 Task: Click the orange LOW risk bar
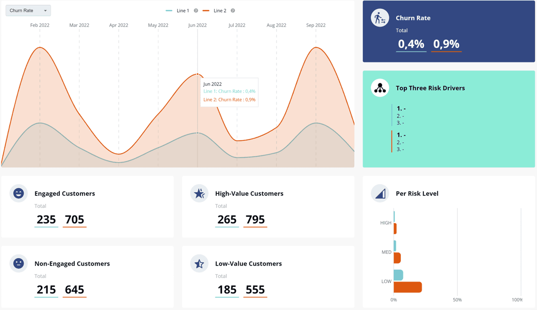(x=408, y=287)
